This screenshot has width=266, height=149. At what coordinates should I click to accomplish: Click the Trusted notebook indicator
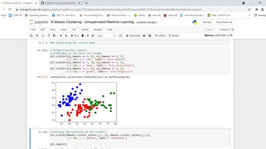pyautogui.click(x=209, y=29)
